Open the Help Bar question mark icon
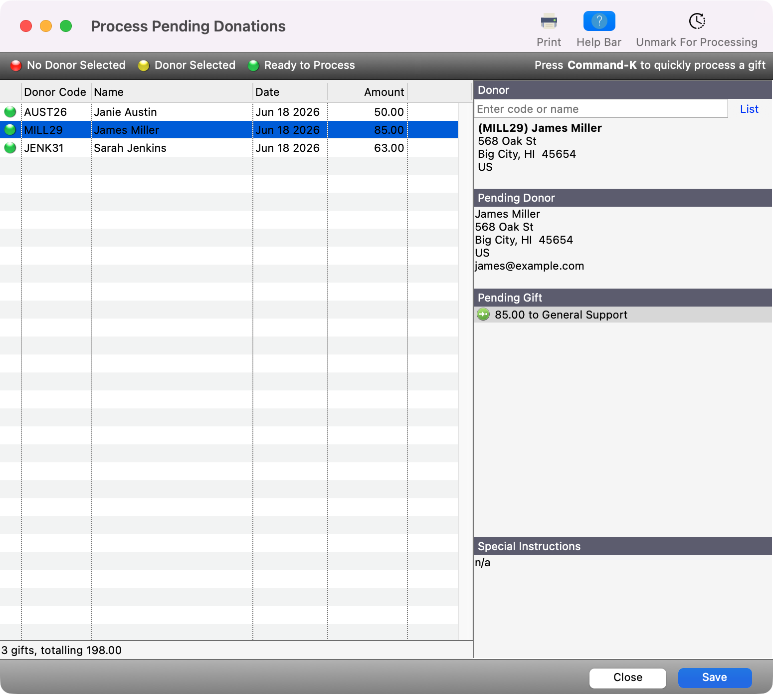This screenshot has height=694, width=773. (599, 21)
